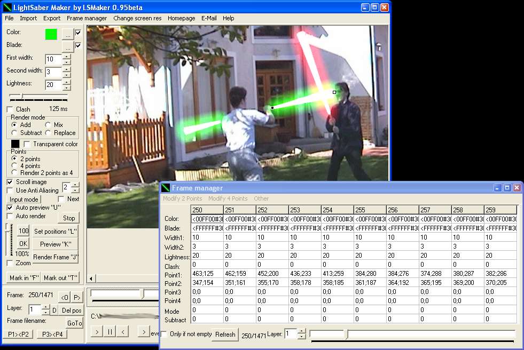
Task: Click the play button under the video preview
Action: pyautogui.click(x=97, y=332)
